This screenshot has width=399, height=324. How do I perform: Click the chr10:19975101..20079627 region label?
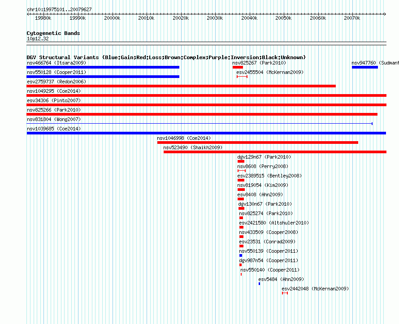pos(59,9)
